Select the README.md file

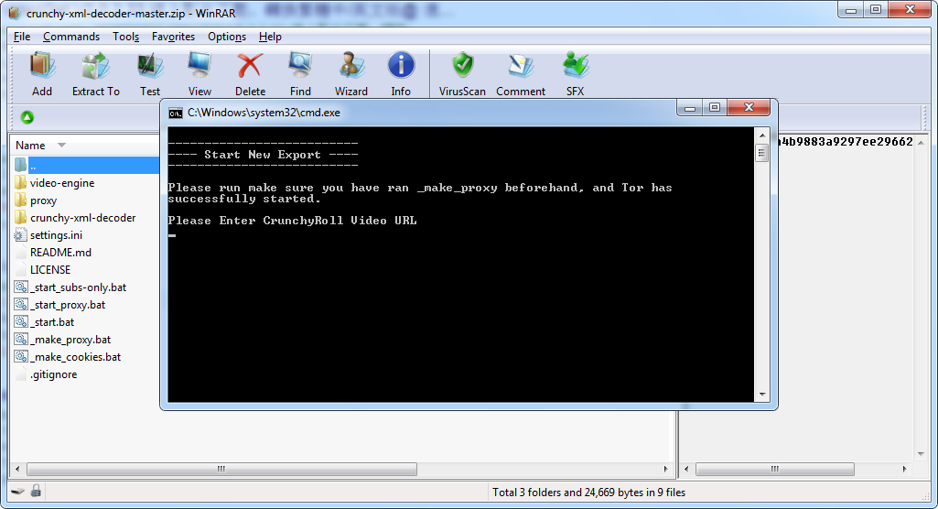tap(60, 253)
